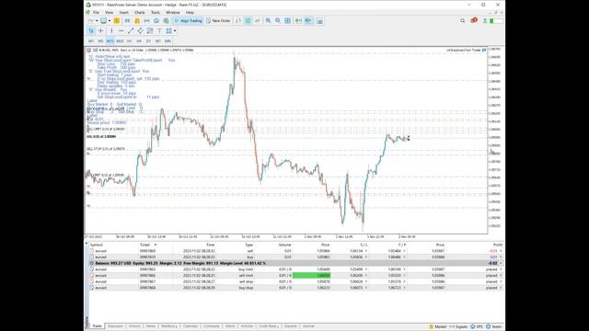Select the cursor arrow tool

pos(91,30)
